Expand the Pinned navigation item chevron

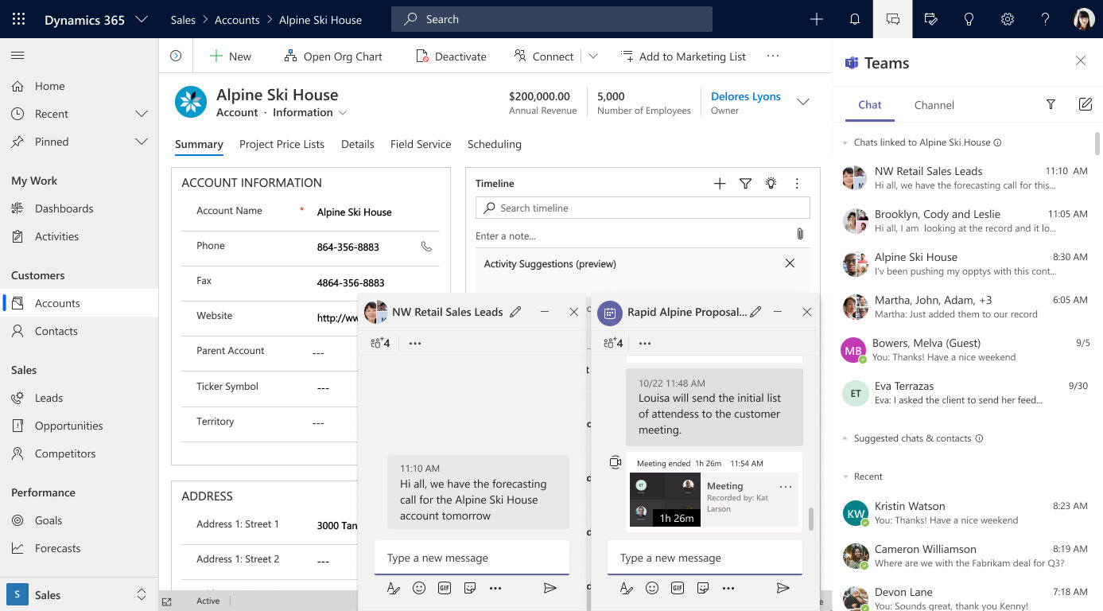click(x=142, y=142)
